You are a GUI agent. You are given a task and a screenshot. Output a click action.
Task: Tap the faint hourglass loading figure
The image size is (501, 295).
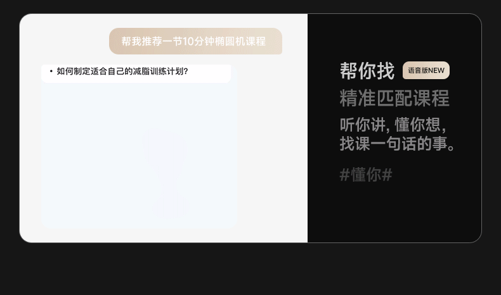166,173
